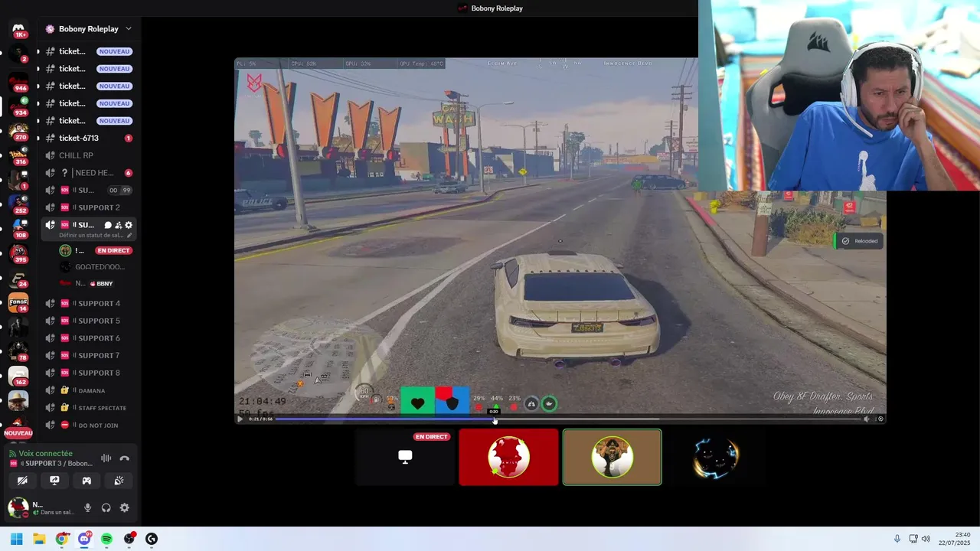Screen dimensions: 980x551
Task: Toggle noise suppression waveform icon
Action: 106,458
